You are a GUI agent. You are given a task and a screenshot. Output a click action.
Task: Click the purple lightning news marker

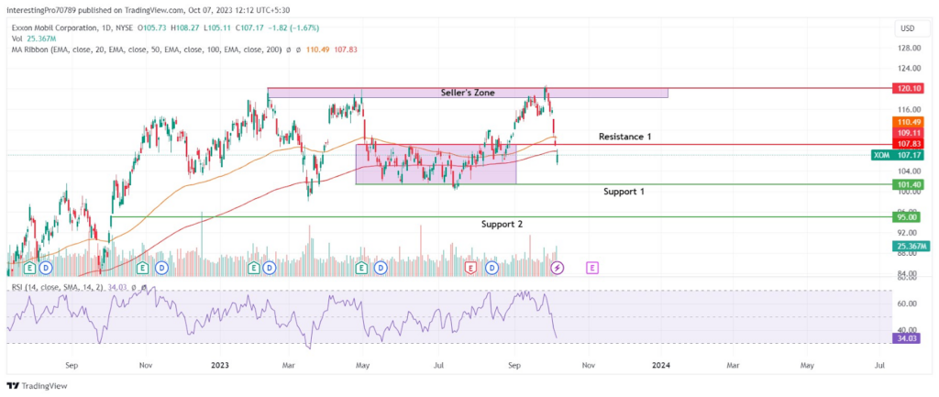click(x=558, y=267)
